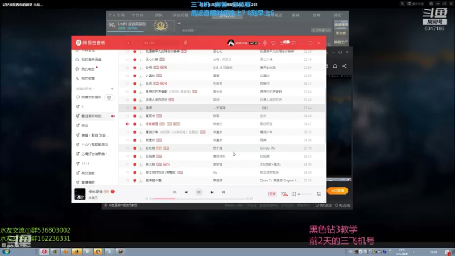
Task: Download the song 海底
Action: click(x=140, y=108)
